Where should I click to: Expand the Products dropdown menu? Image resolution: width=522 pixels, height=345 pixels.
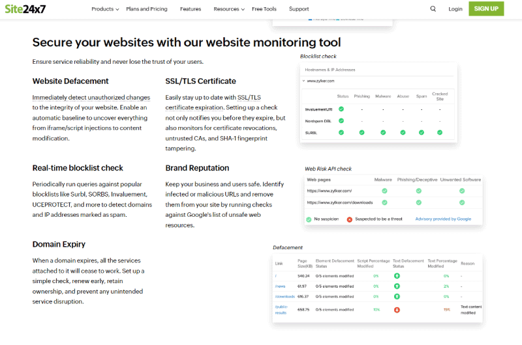pos(105,9)
